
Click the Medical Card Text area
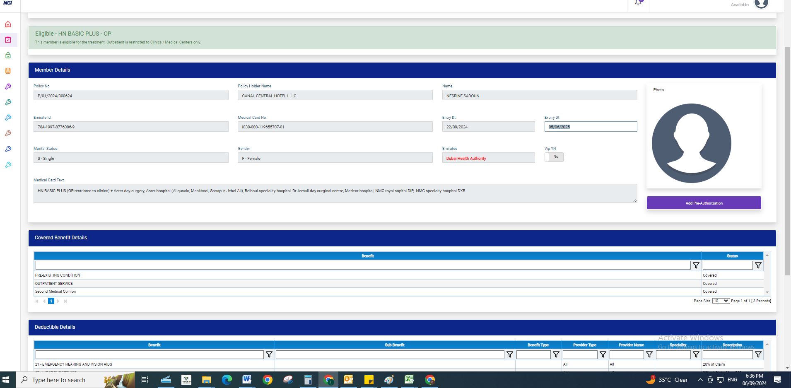335,193
